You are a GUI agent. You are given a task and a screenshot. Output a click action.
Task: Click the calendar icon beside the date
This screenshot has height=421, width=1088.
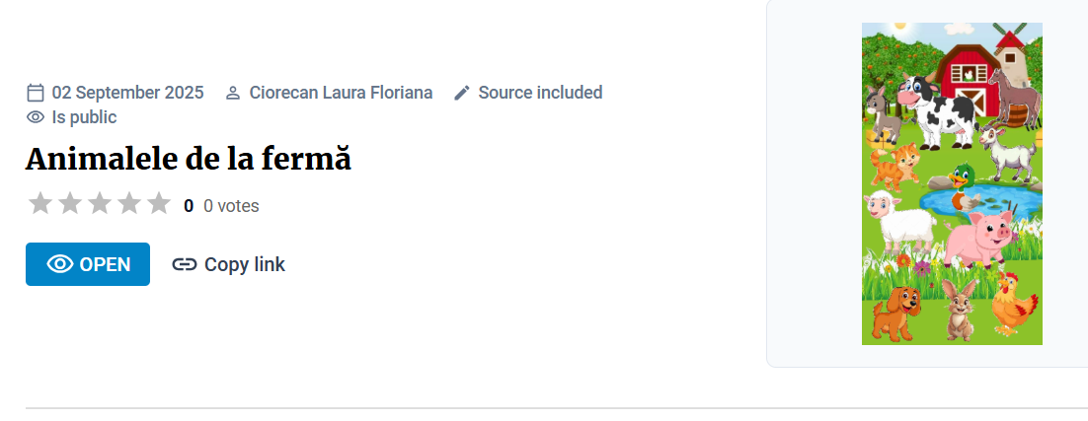(x=36, y=93)
